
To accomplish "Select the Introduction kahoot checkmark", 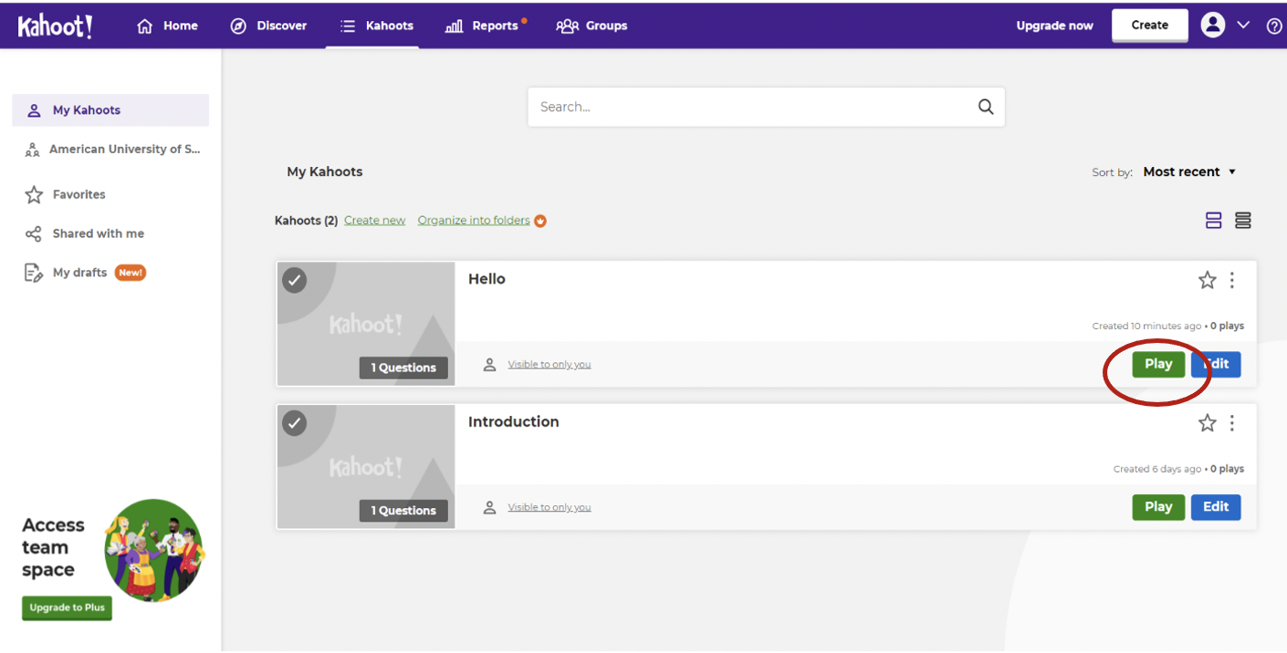I will point(294,423).
